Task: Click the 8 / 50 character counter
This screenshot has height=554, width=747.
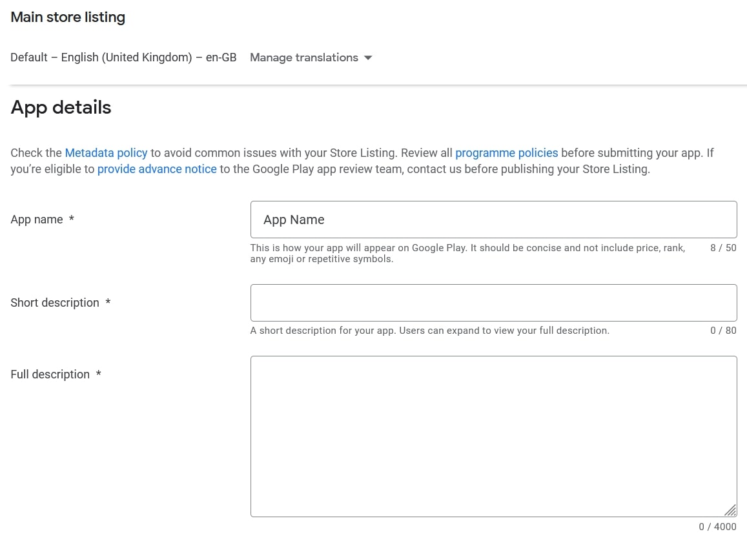Action: pyautogui.click(x=723, y=248)
